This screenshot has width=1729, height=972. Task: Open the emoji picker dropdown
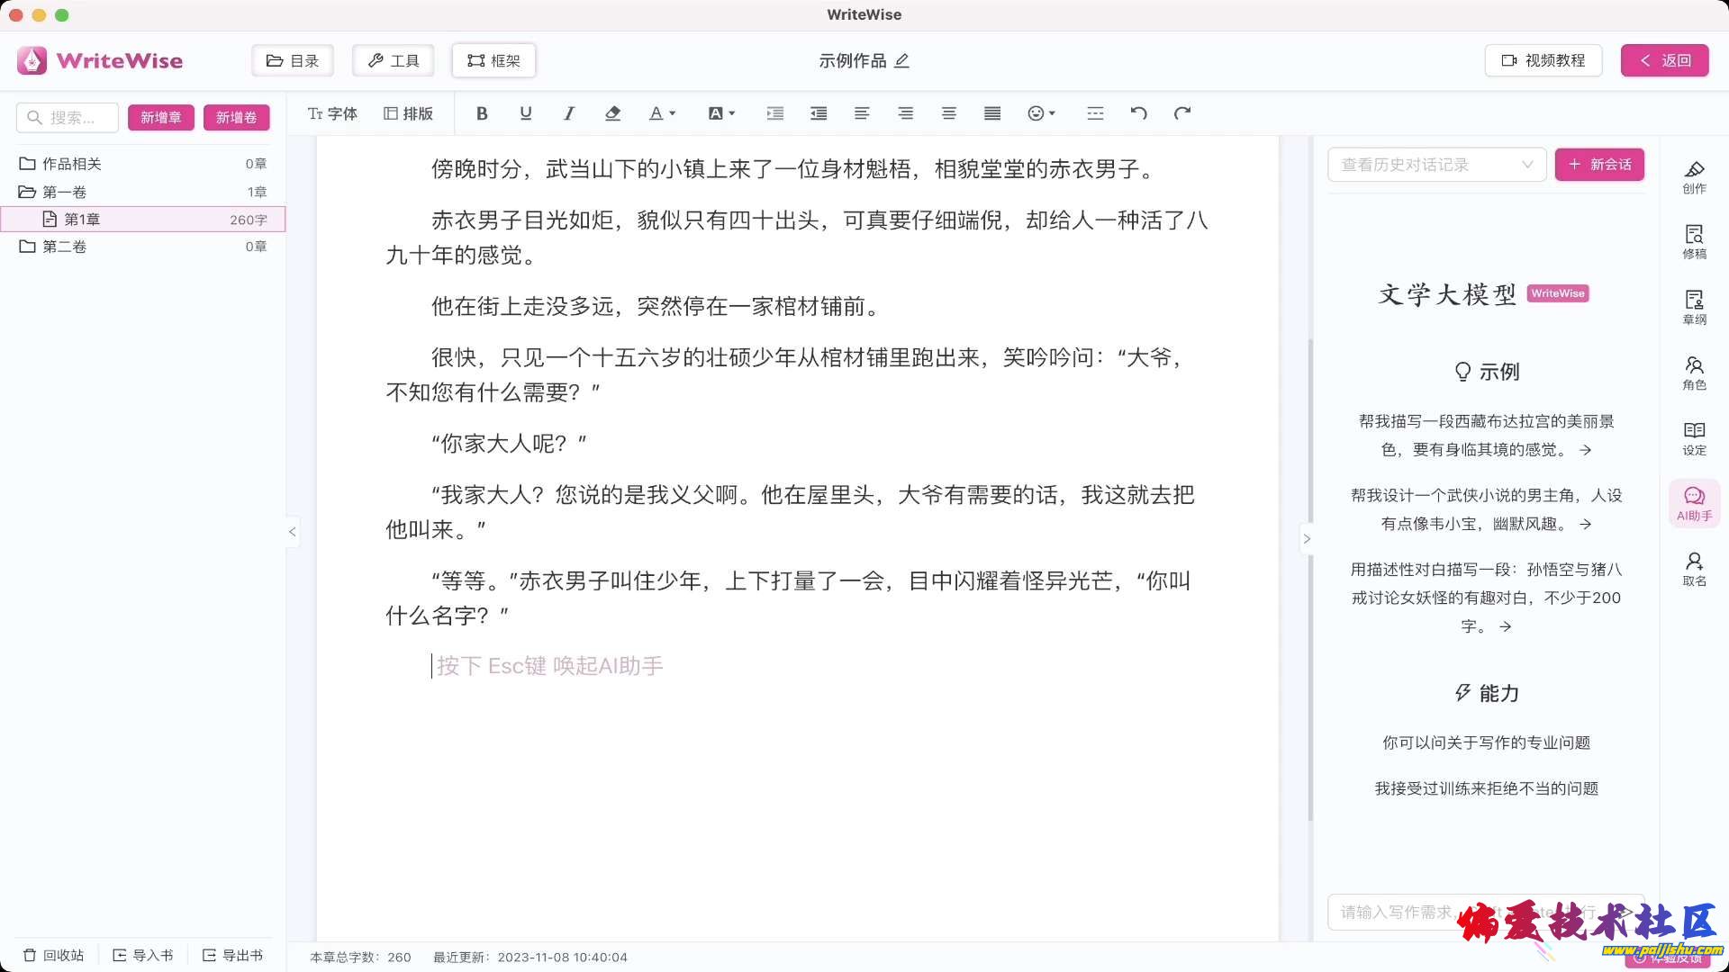pyautogui.click(x=1041, y=113)
